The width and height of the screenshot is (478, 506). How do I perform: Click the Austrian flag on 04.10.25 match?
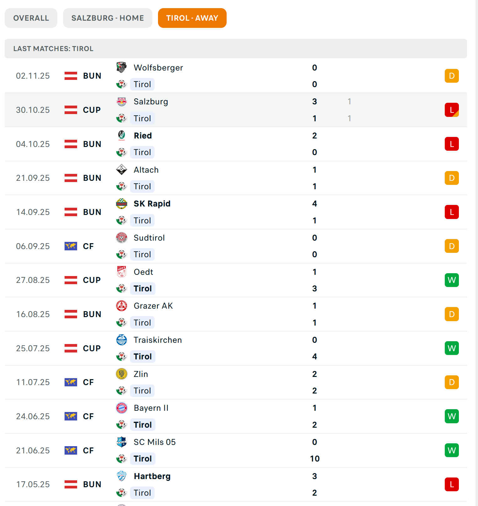click(71, 144)
